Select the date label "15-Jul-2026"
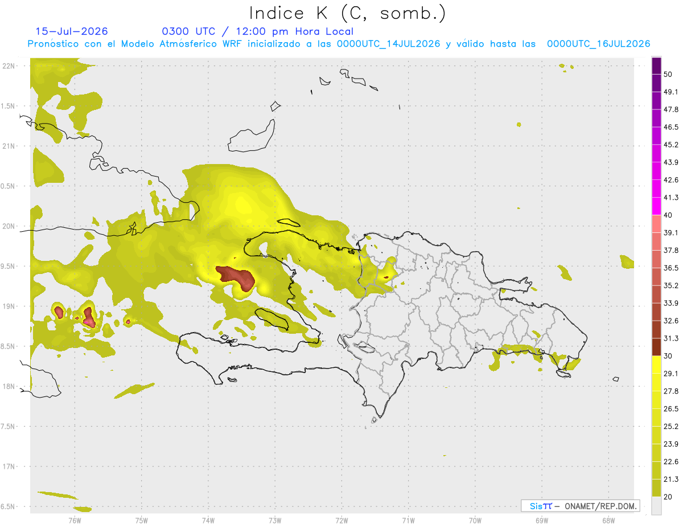 [72, 31]
